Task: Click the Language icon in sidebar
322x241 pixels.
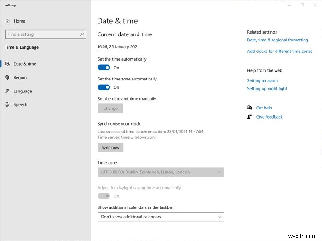Action: tap(7, 91)
